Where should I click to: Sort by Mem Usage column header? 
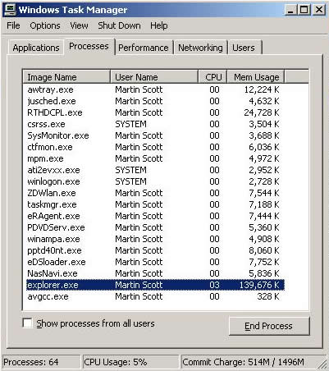(x=256, y=77)
